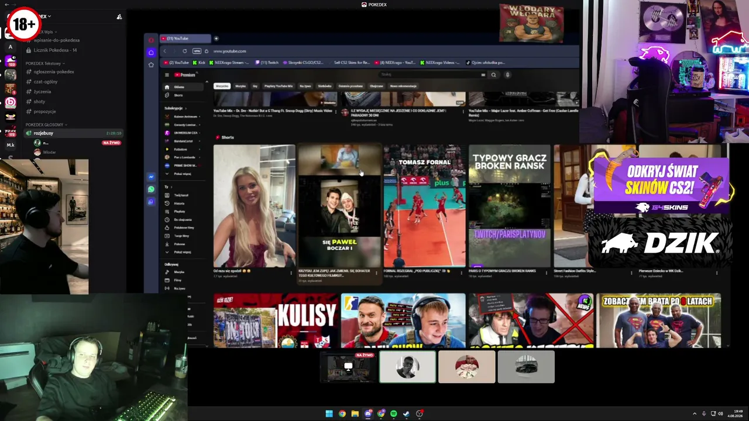Open the Sell CS2 Skins bookmark

pyautogui.click(x=348, y=63)
